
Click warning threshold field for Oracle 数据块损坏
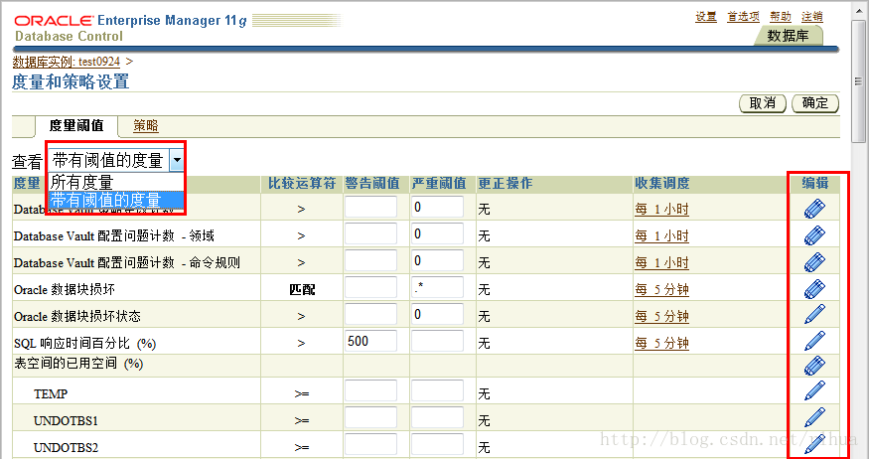[x=370, y=287]
